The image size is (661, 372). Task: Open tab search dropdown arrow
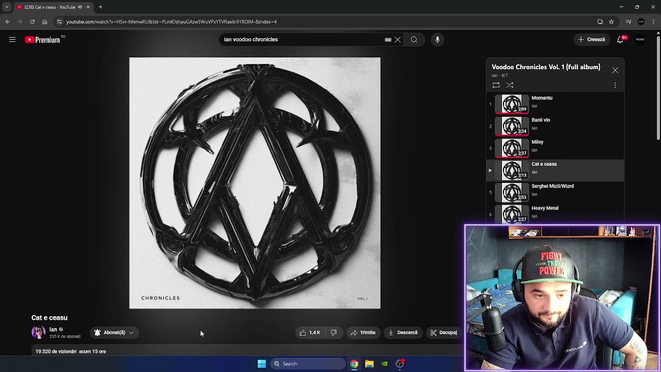coord(7,7)
